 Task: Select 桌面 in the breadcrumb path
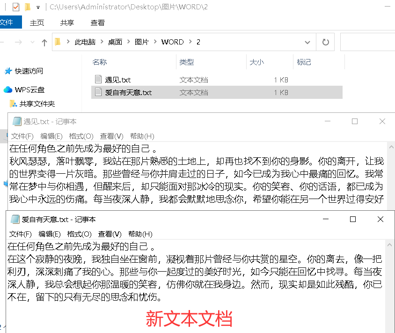115,42
